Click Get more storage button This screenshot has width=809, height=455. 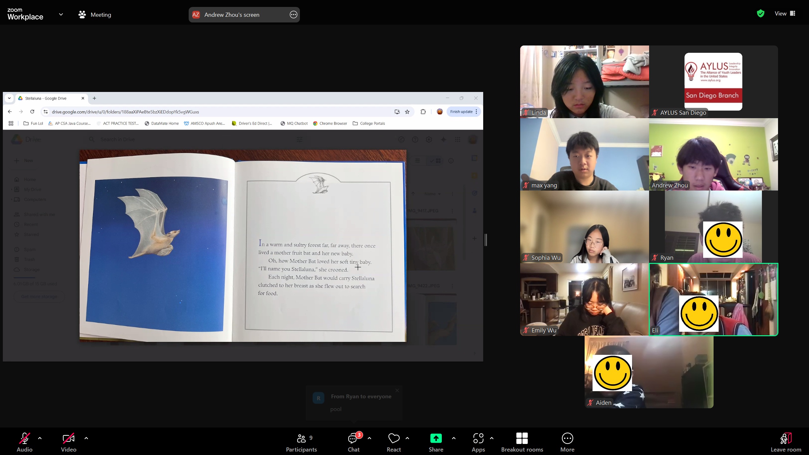[39, 296]
